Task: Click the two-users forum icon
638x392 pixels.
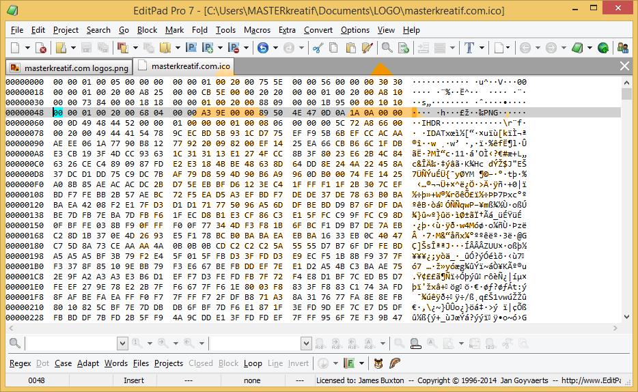Action: point(623,48)
